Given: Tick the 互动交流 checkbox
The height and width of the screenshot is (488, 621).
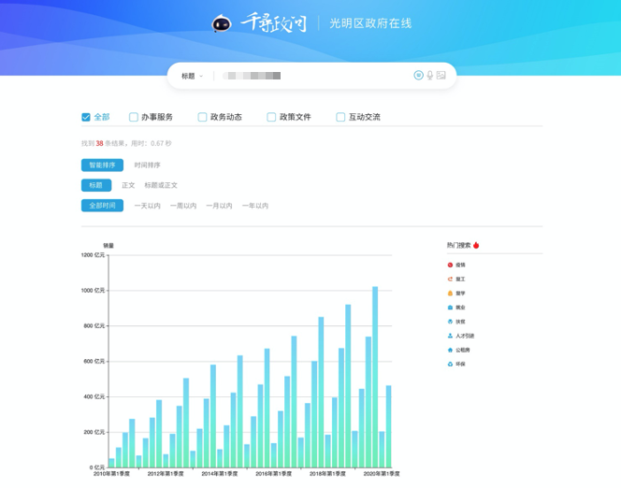Looking at the screenshot, I should pyautogui.click(x=340, y=117).
